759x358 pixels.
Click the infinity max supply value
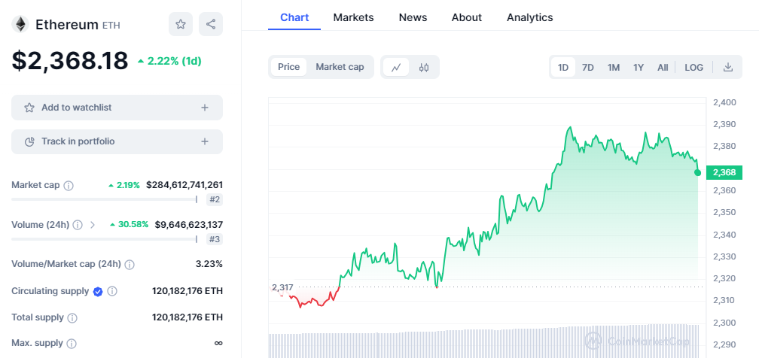click(x=218, y=343)
